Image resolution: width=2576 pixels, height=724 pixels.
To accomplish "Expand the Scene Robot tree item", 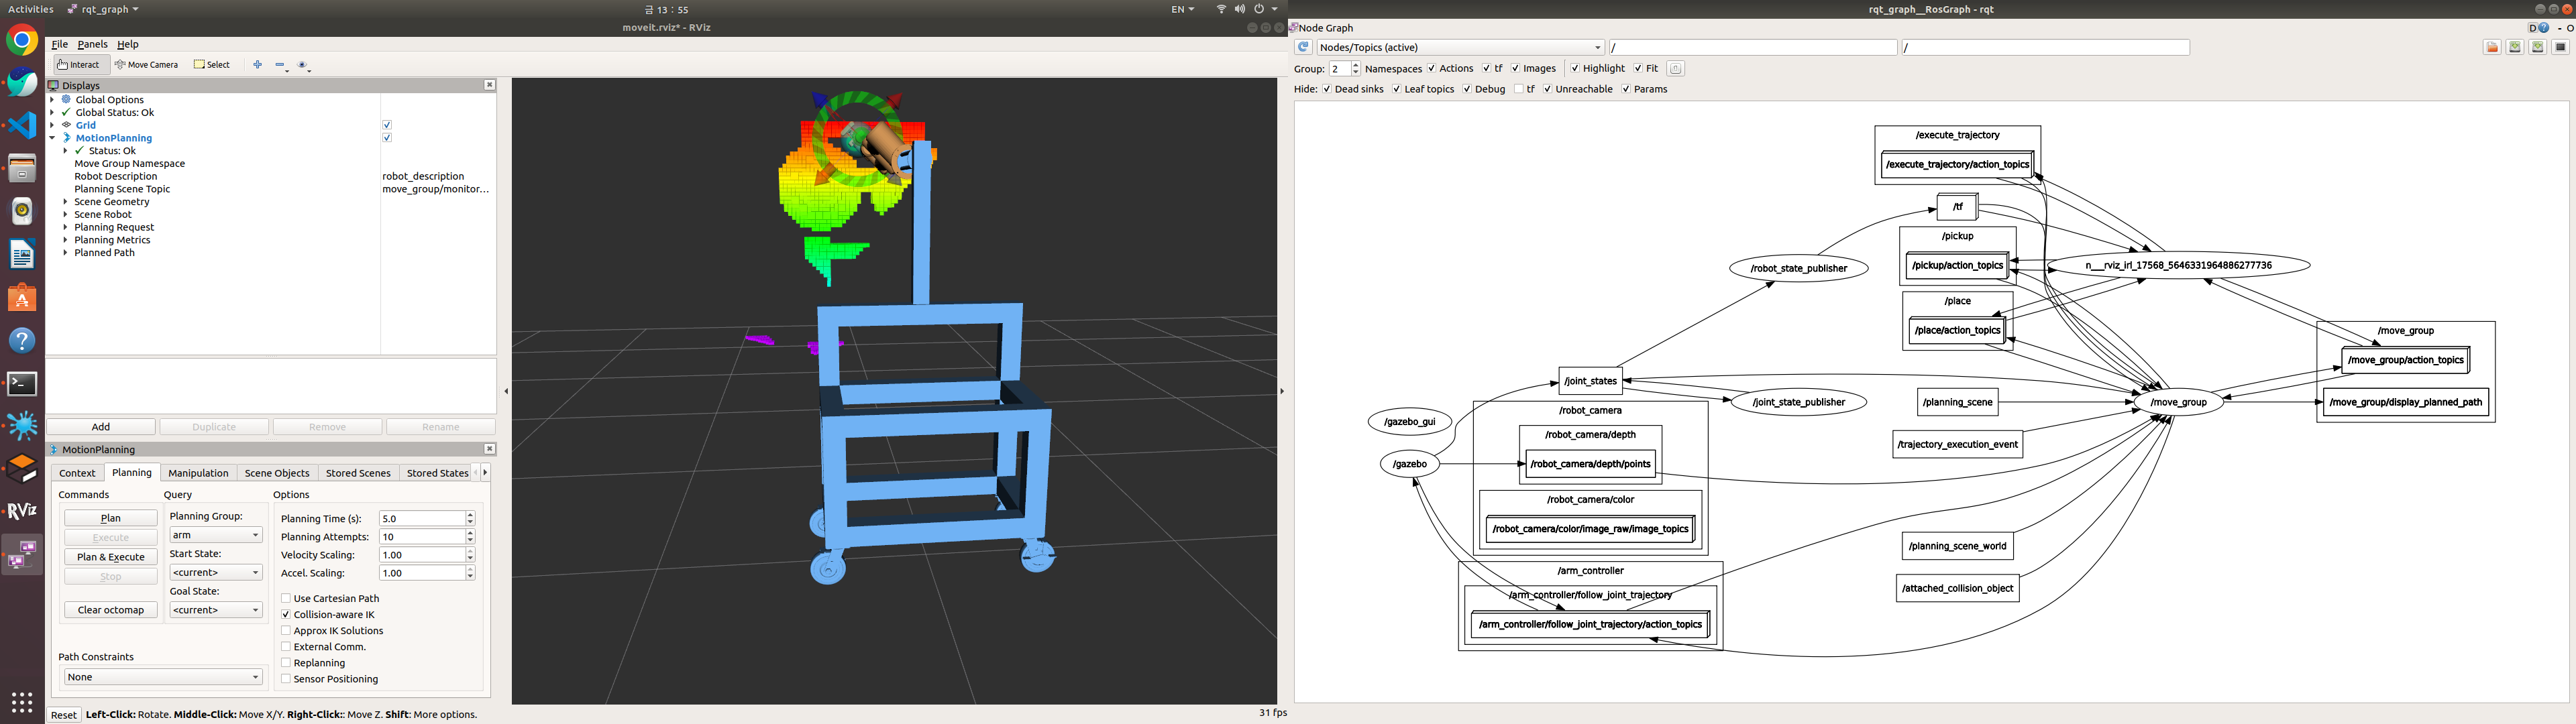I will coord(66,215).
